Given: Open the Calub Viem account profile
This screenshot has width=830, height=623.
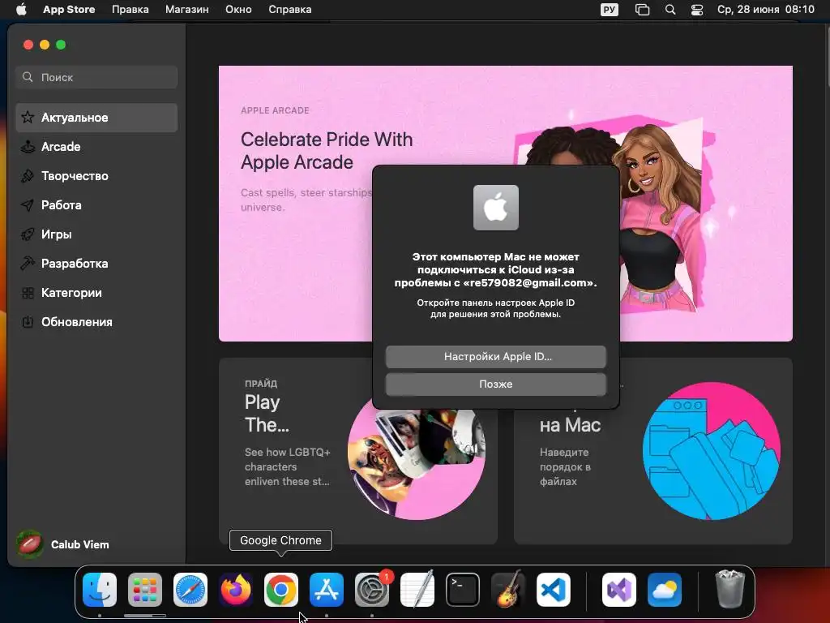Looking at the screenshot, I should click(62, 544).
